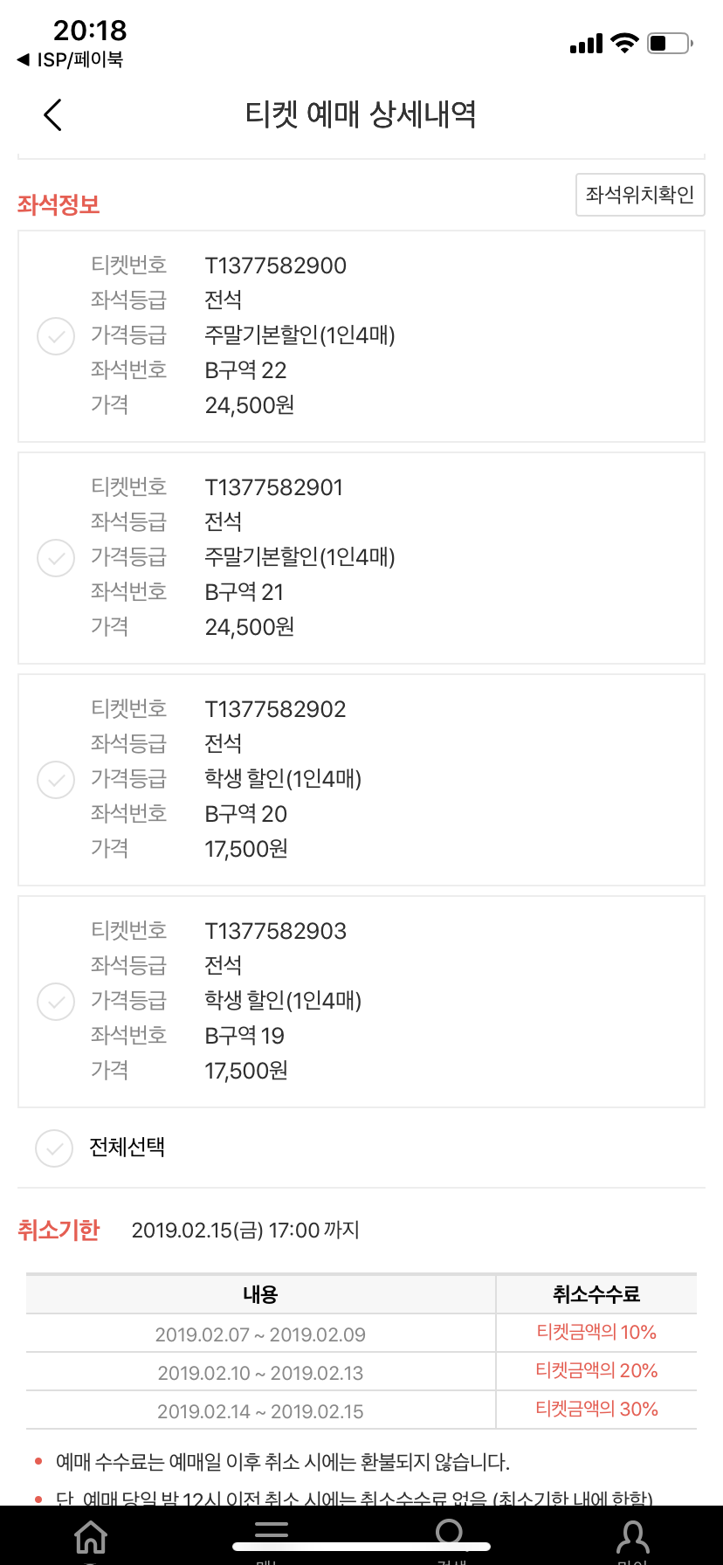Tap the 취소수수료 column header
Image resolution: width=723 pixels, height=1565 pixels.
(x=596, y=1294)
